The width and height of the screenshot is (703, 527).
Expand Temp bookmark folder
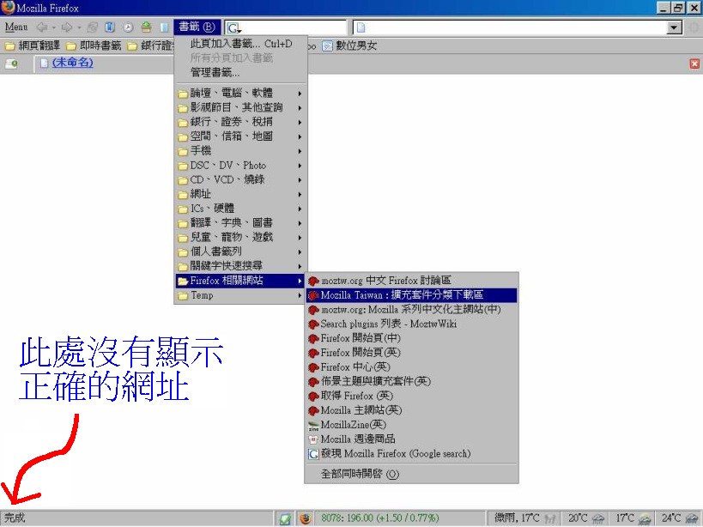(240, 295)
